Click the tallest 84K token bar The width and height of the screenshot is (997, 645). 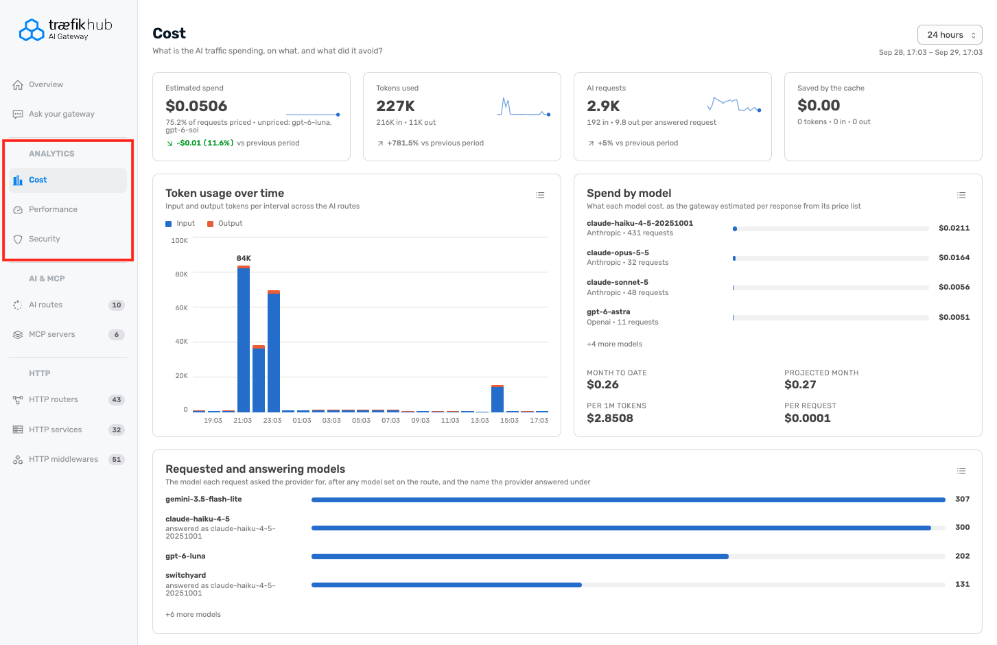[x=244, y=339]
